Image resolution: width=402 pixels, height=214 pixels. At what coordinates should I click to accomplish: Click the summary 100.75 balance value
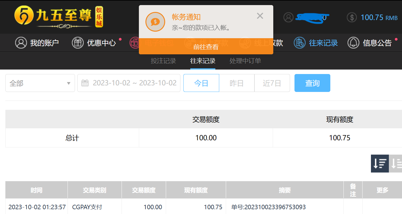coord(340,138)
